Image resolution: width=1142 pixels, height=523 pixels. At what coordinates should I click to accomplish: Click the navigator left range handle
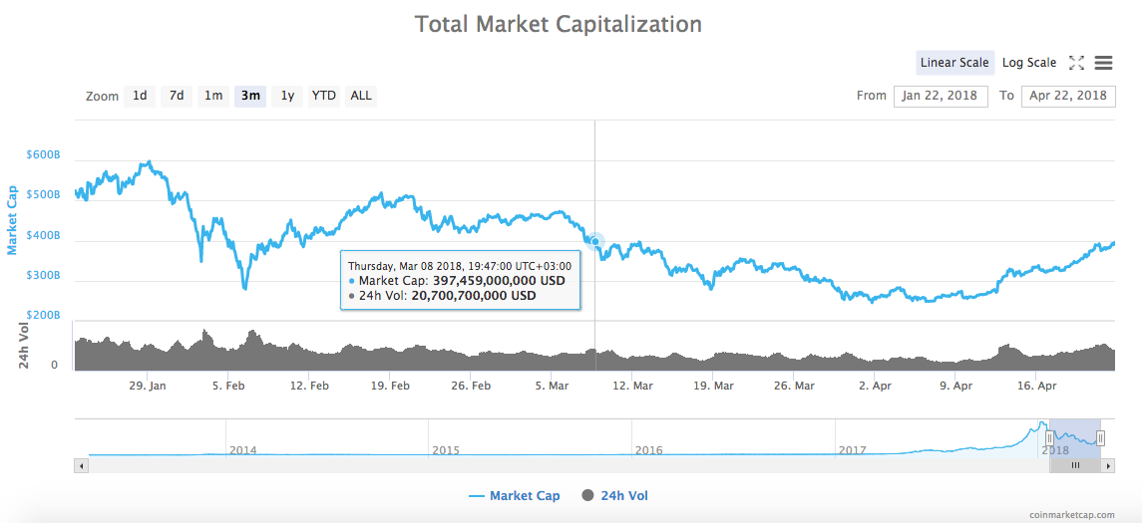pos(1049,437)
